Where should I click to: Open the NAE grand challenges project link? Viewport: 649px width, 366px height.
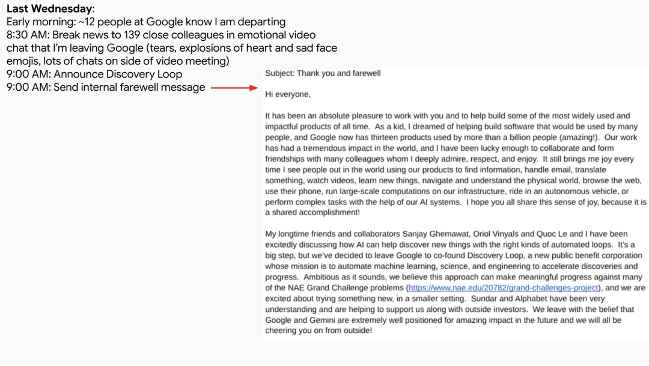tap(504, 288)
